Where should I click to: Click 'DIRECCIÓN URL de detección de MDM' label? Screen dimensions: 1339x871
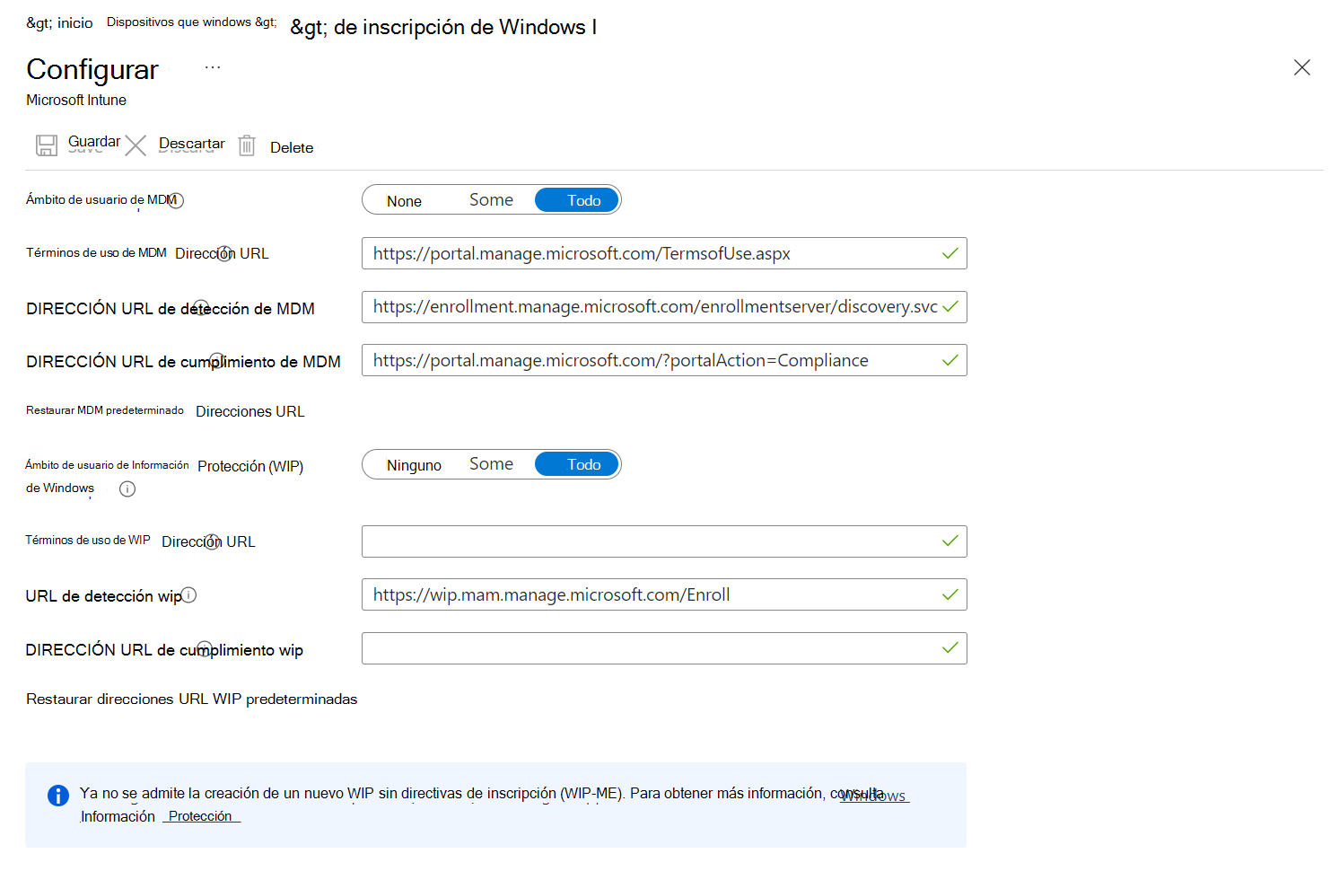pyautogui.click(x=171, y=309)
